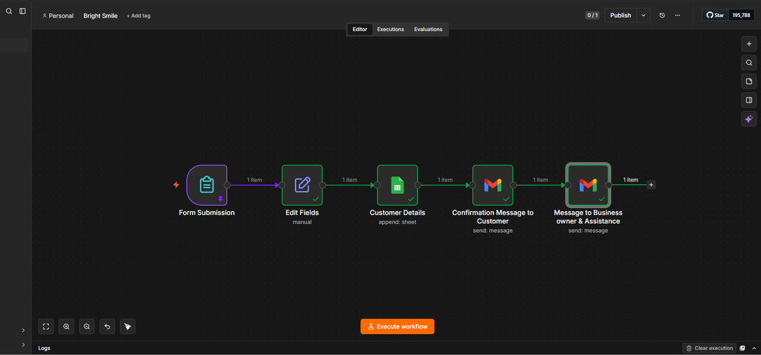Open the Logs panel header
Image resolution: width=761 pixels, height=355 pixels.
[44, 348]
